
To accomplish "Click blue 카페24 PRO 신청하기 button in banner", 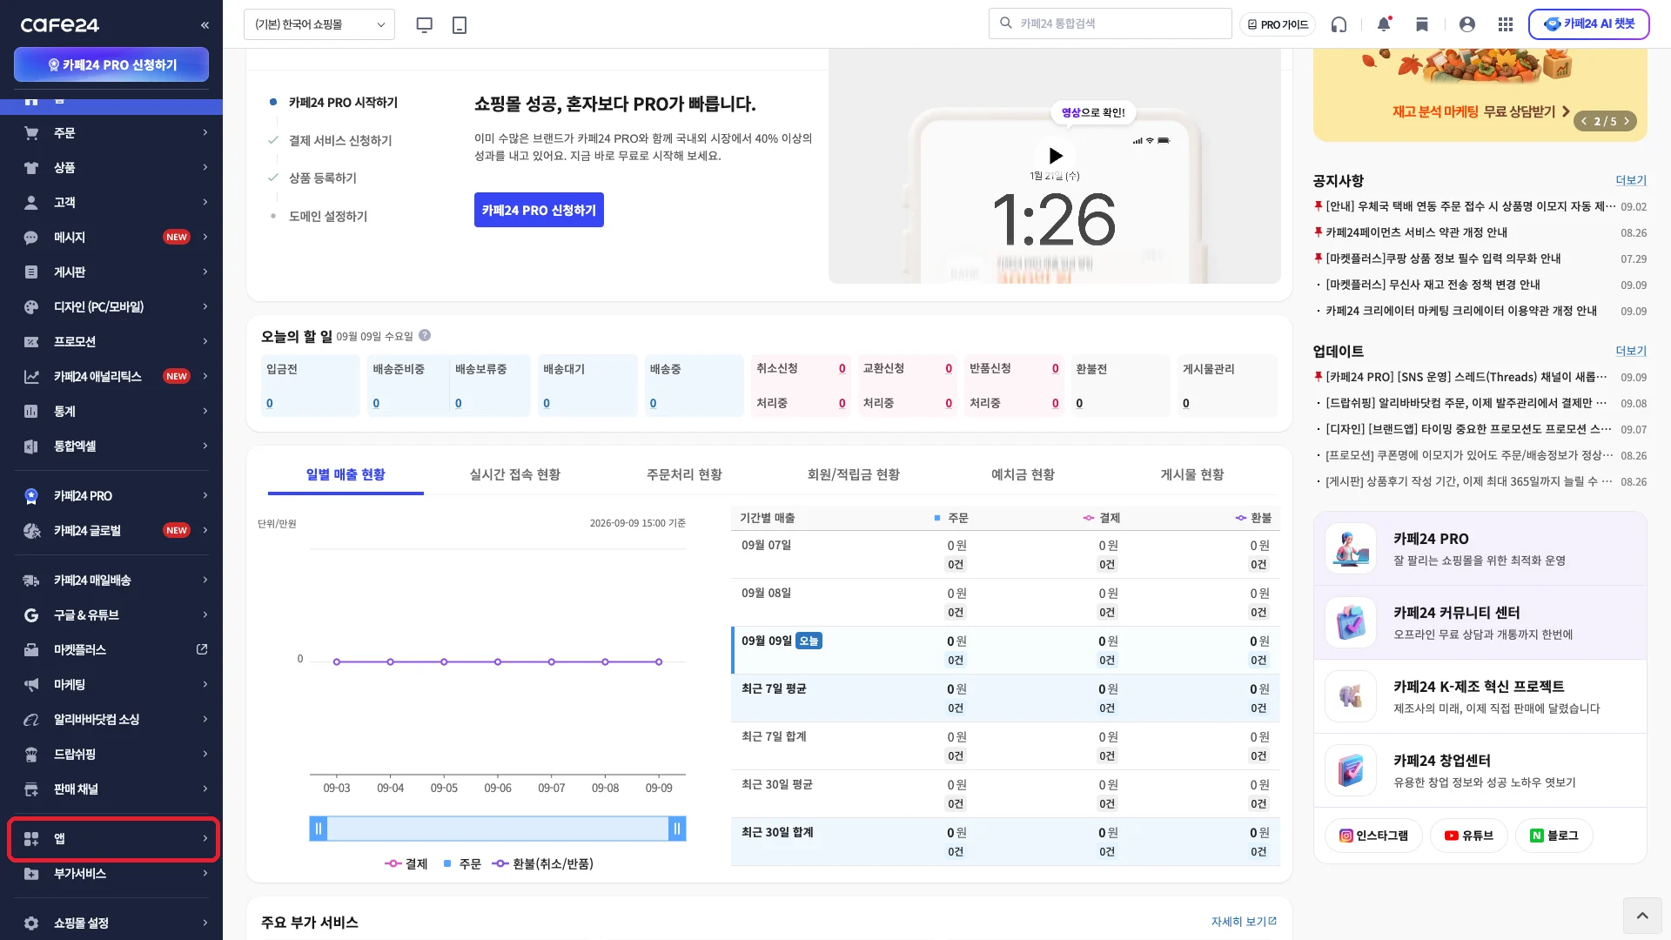I will [x=539, y=210].
